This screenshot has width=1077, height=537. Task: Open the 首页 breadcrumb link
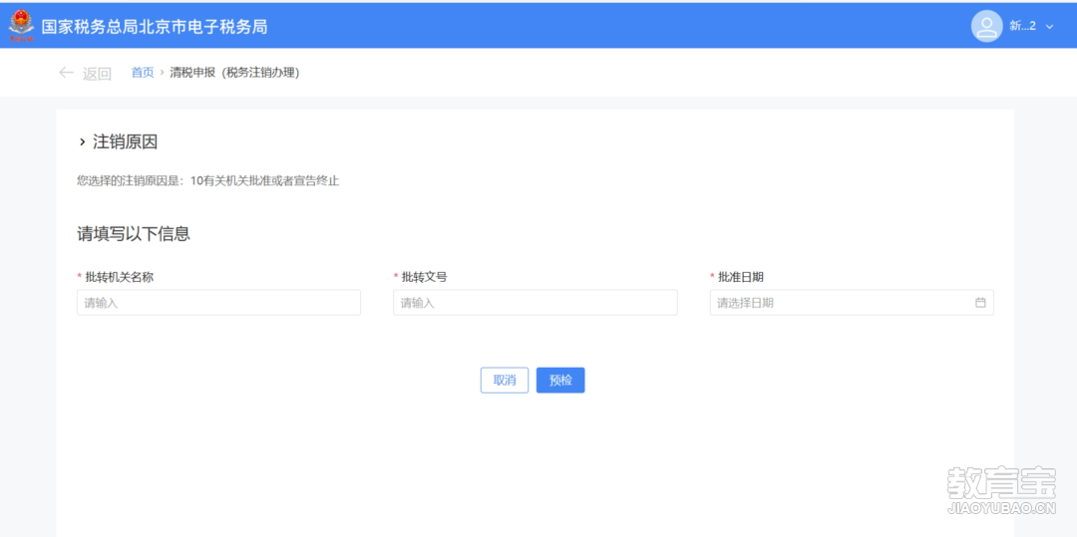(x=143, y=73)
